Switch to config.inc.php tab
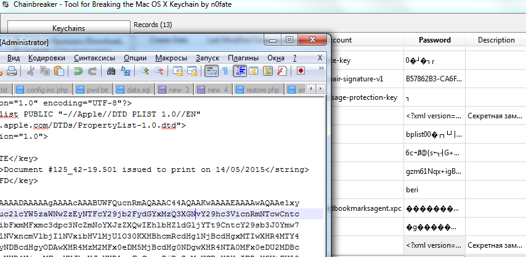The height and width of the screenshot is (257, 526). [43, 90]
